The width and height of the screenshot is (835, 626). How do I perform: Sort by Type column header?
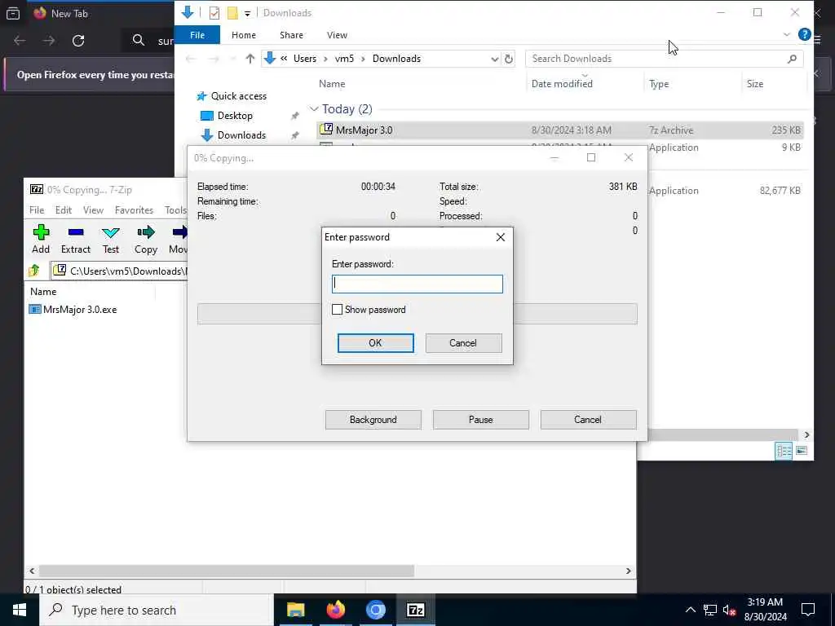(x=659, y=84)
